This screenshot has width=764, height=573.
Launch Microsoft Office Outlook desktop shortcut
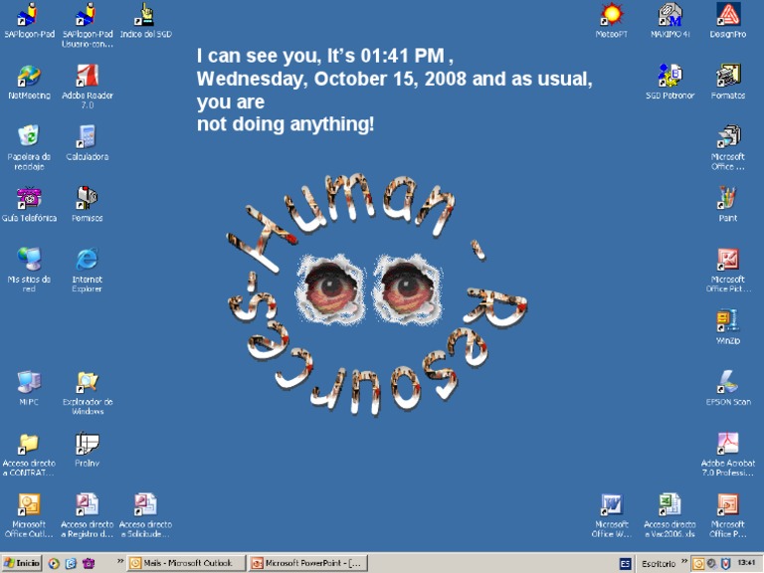point(29,515)
